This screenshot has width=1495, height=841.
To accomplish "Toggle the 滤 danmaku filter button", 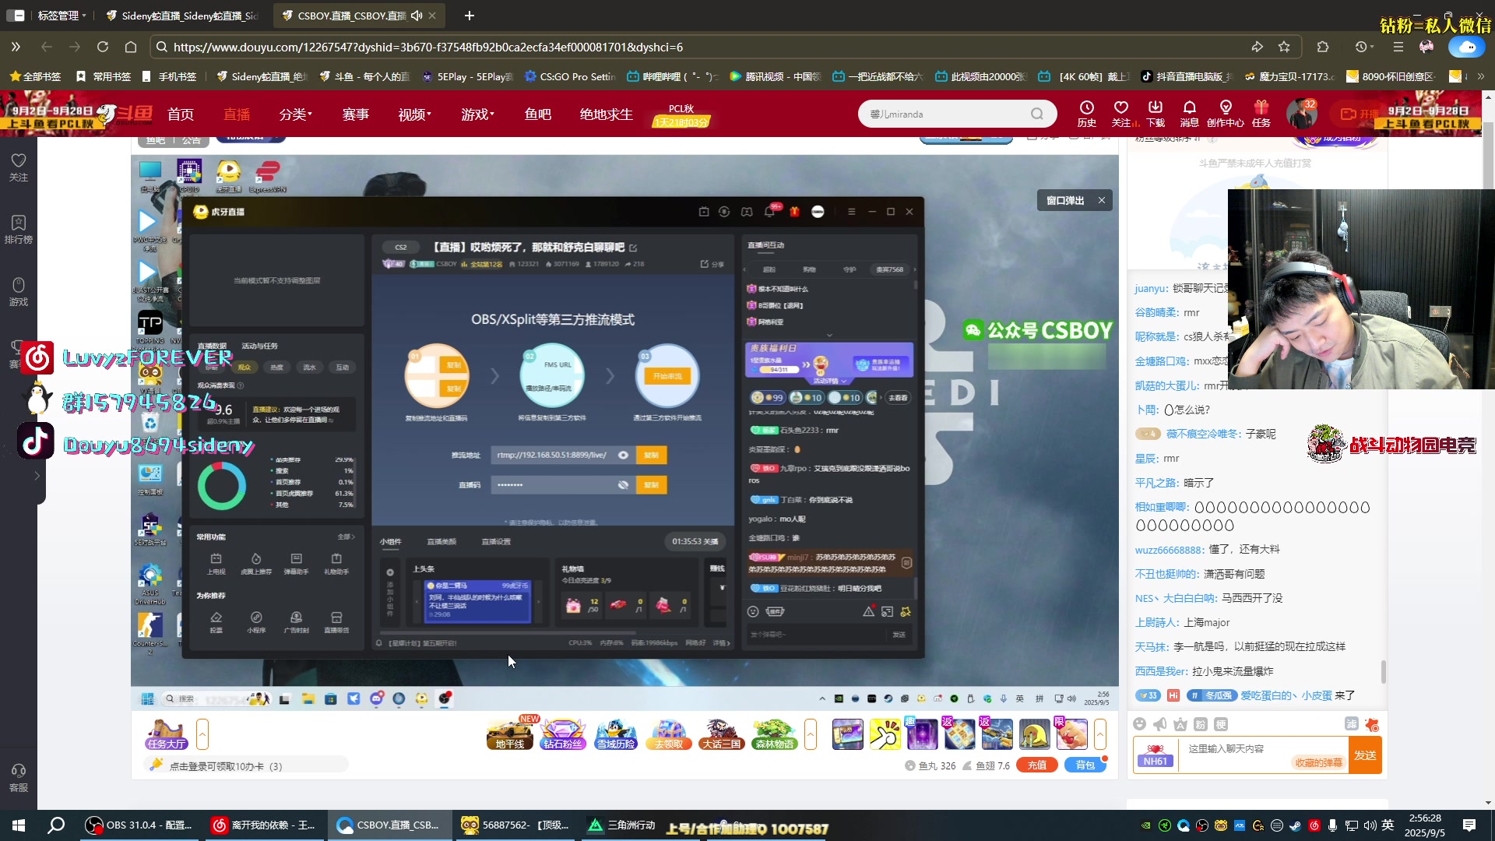I will click(1352, 724).
